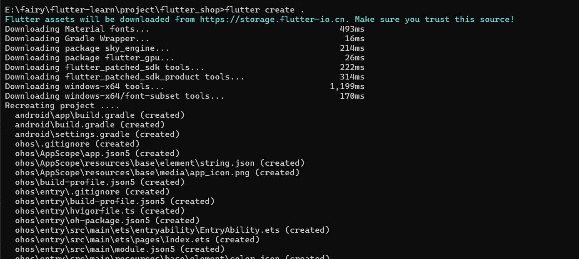
Task: Select 'Downloading flutter_patched_sdk tools...' line
Action: [105, 67]
